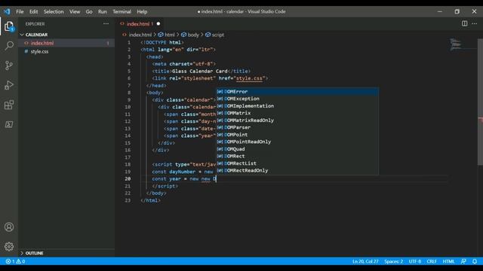The width and height of the screenshot is (483, 271).
Task: Choose DOMPointReadOnly autocomplete suggestion
Action: pyautogui.click(x=297, y=142)
